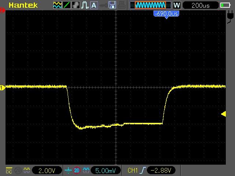The height and width of the screenshot is (176, 235).
Task: Toggle the gray CH1 20 bandwidth limit
Action: pyautogui.click(x=18, y=170)
